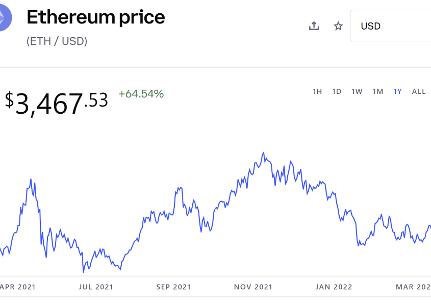Viewport: 431px width, 303px height.
Task: Click the NOV 2021 axis label
Action: tap(253, 287)
